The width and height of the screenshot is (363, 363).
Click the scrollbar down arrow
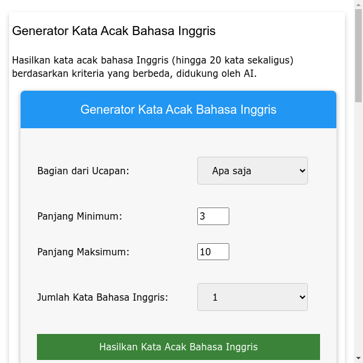pos(358,359)
